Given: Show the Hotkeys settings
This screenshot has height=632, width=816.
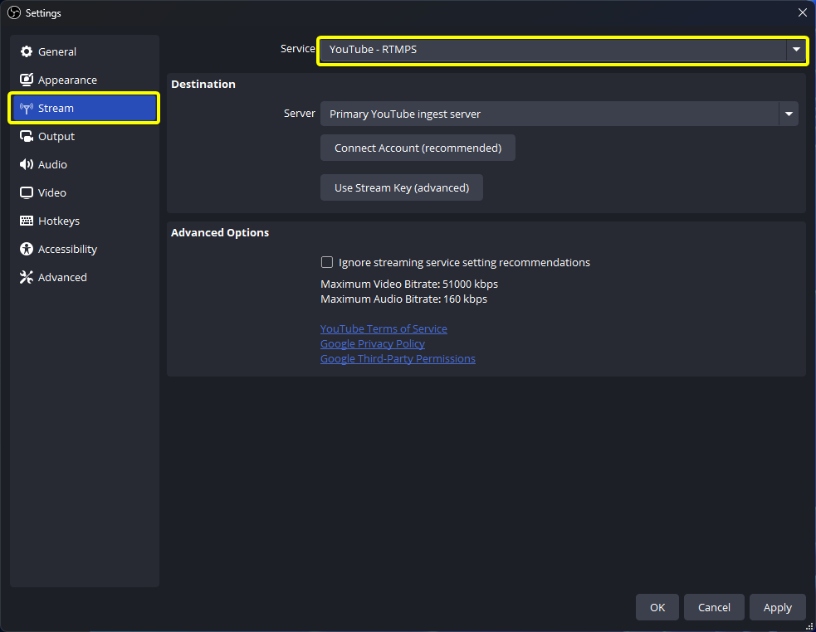Looking at the screenshot, I should (x=85, y=221).
